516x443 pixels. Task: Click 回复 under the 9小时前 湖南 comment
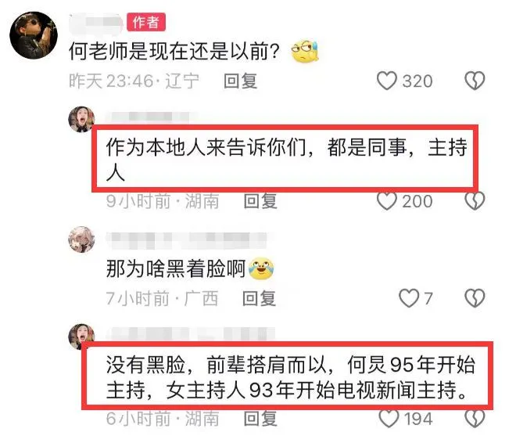tap(260, 201)
